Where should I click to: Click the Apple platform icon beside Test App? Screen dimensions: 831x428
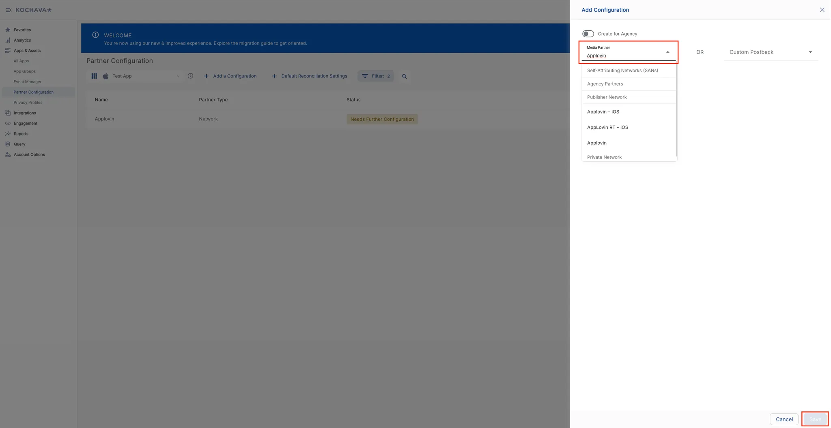tap(105, 76)
